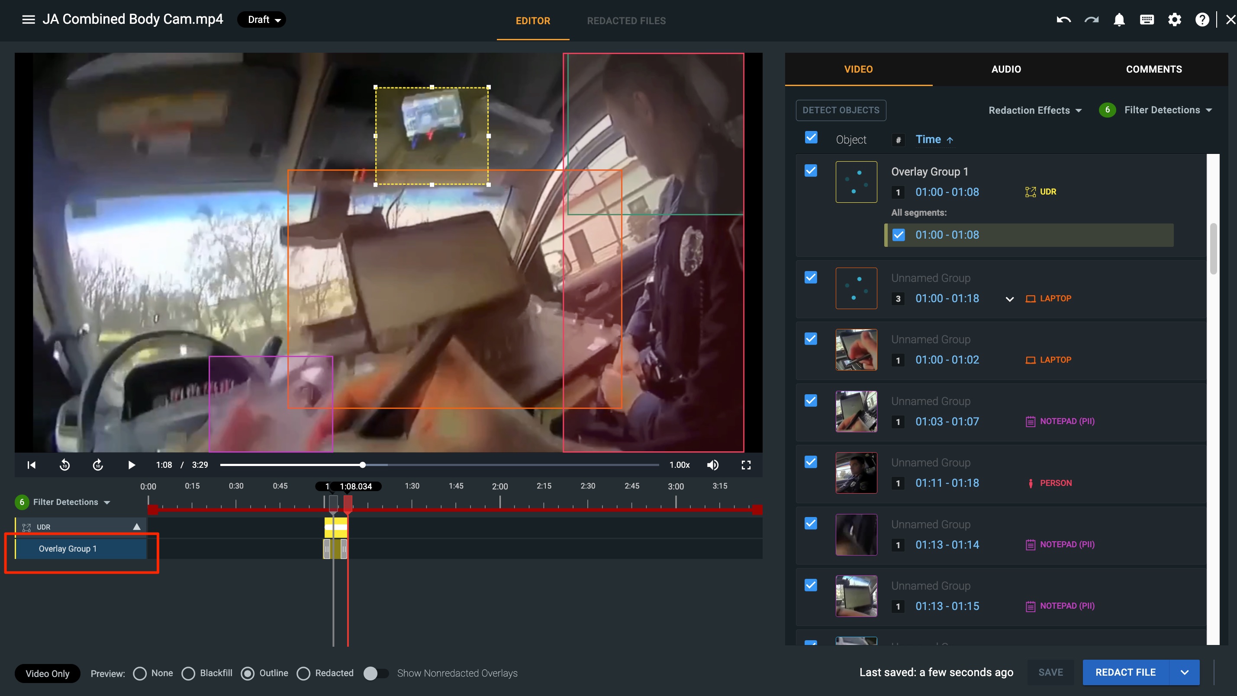Viewport: 1237px width, 696px height.
Task: Rewind 10 seconds in the video
Action: [65, 465]
